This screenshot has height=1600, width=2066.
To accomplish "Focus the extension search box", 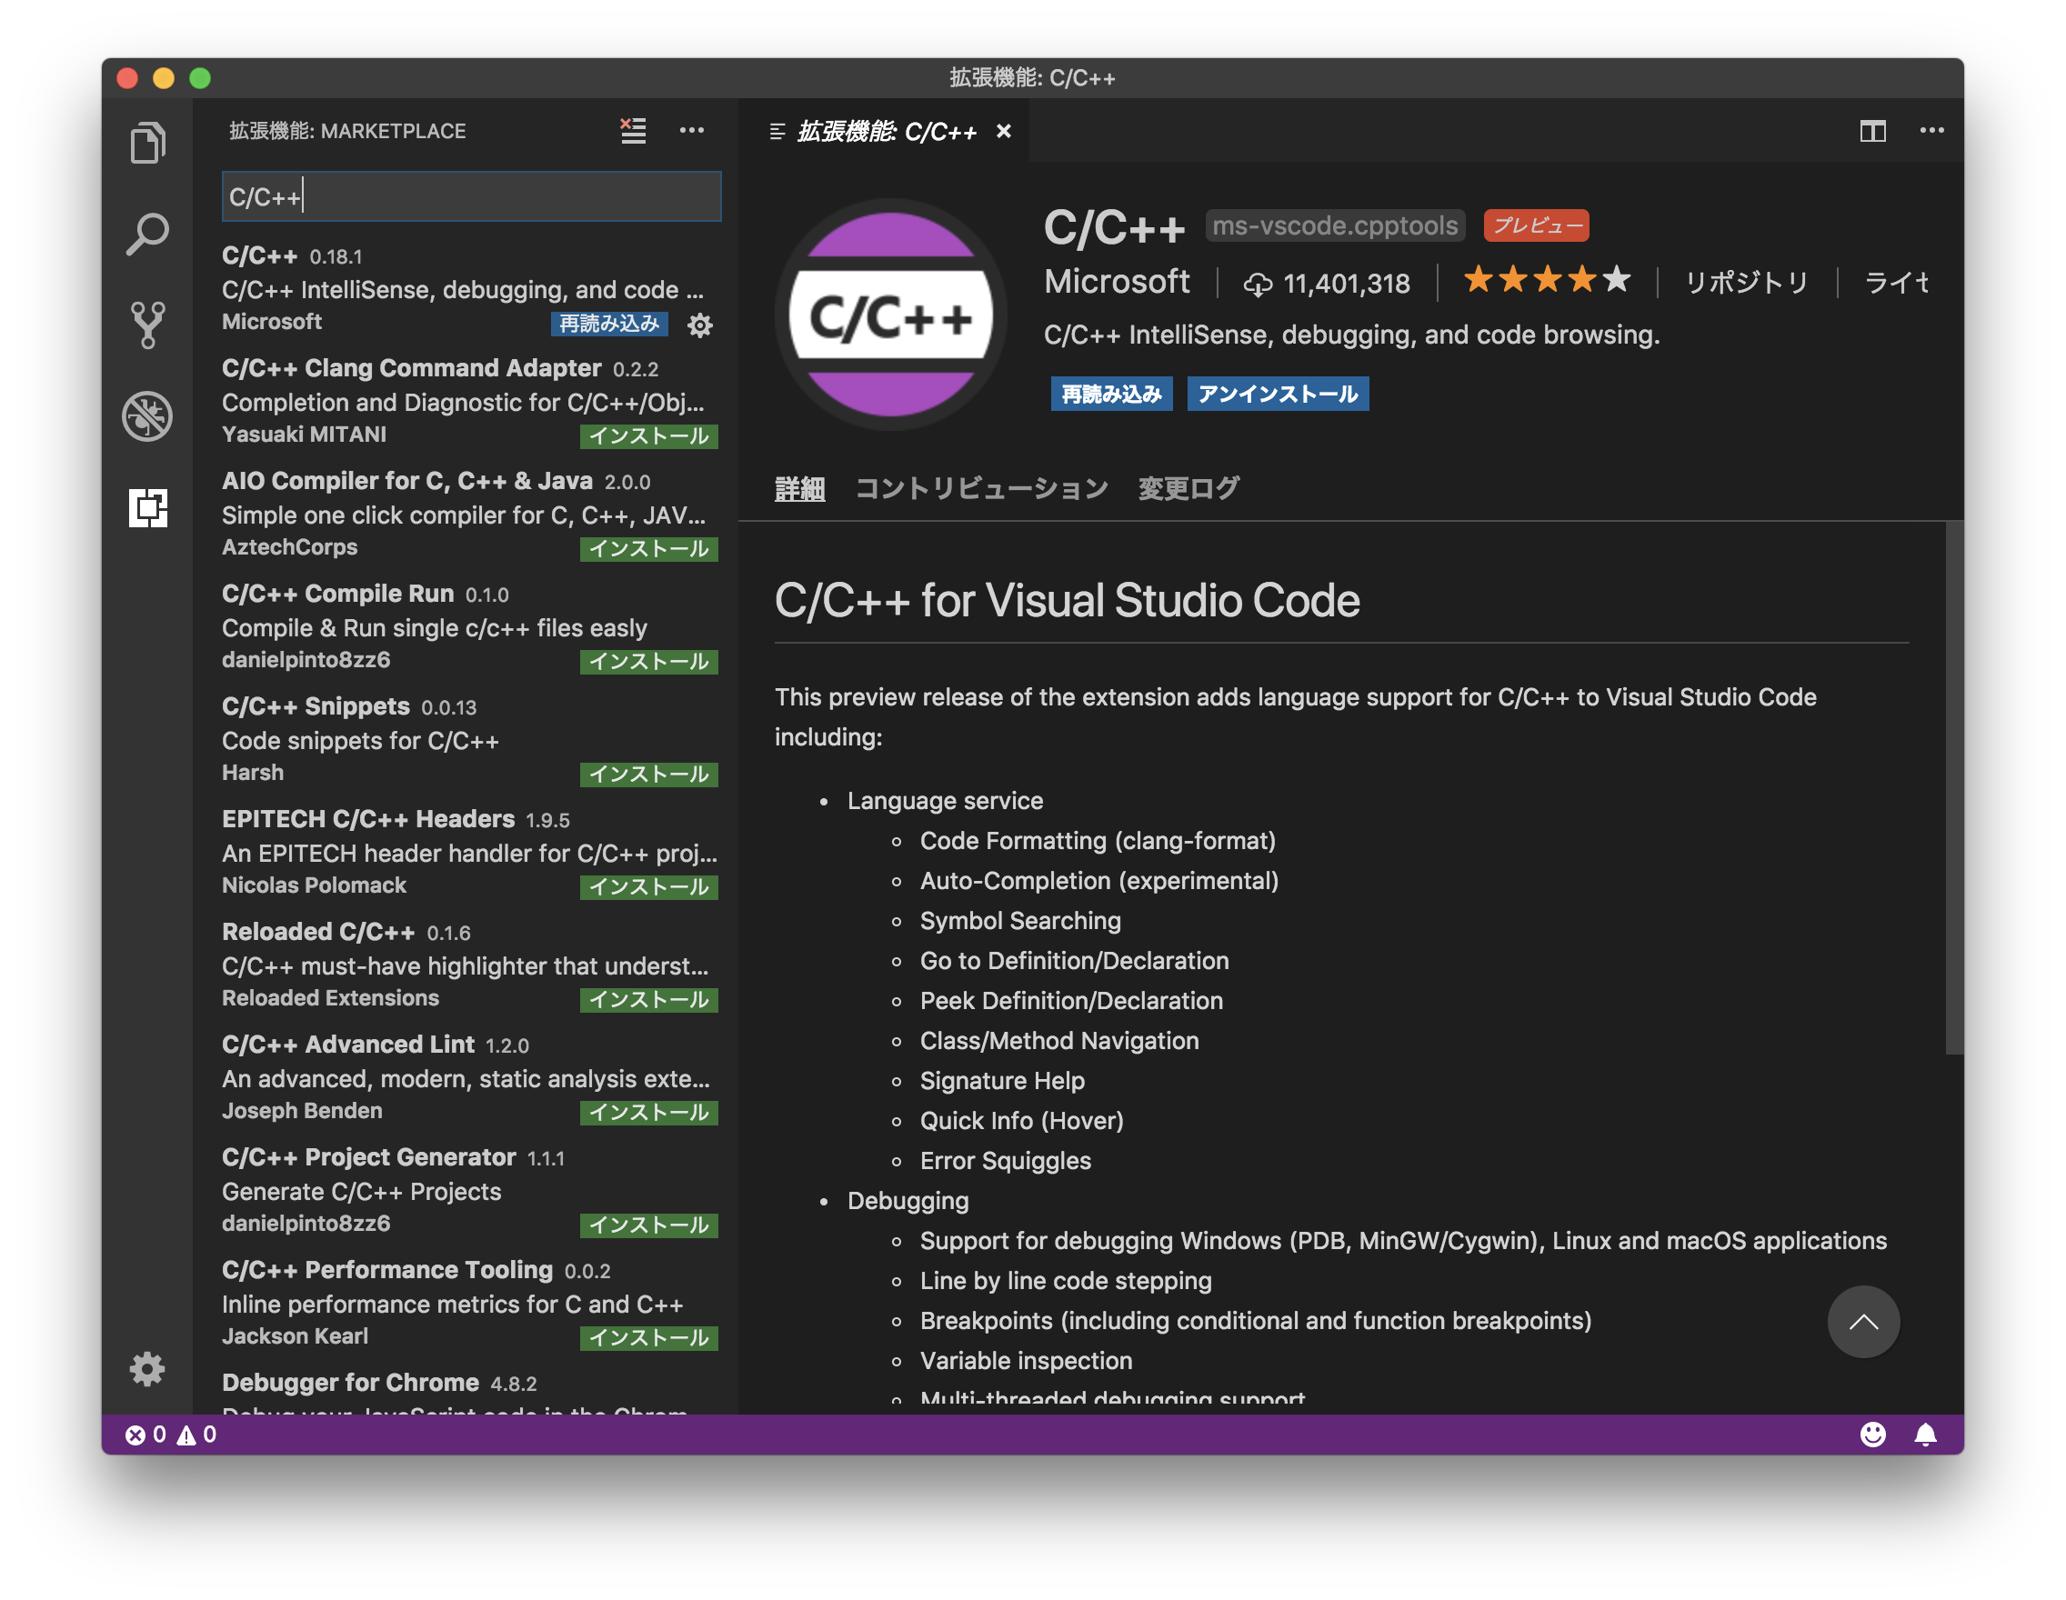I will pos(471,196).
